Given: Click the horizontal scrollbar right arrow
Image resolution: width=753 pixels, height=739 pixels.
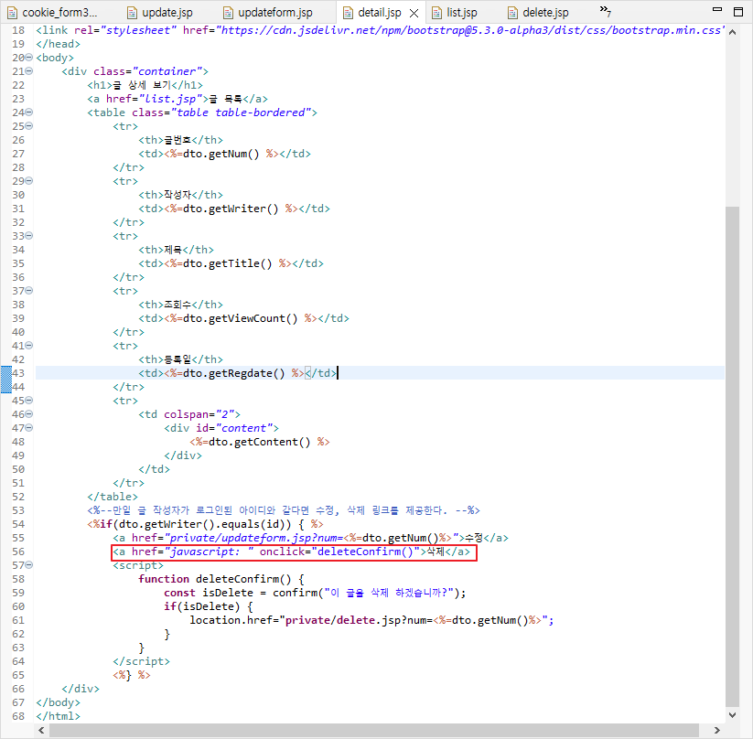Looking at the screenshot, I should coord(717,731).
